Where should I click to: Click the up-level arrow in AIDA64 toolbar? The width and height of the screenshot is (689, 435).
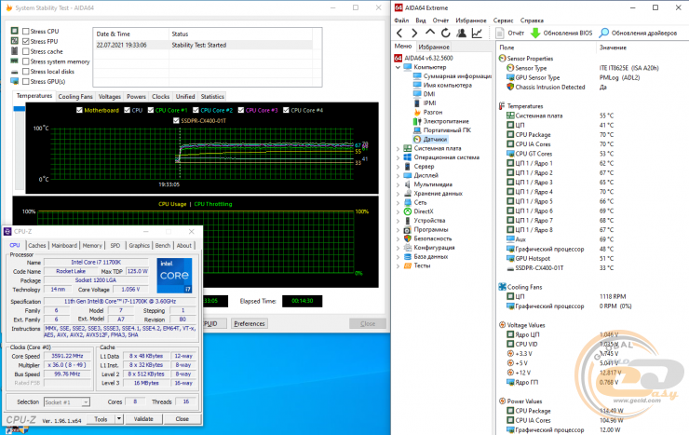(430, 32)
